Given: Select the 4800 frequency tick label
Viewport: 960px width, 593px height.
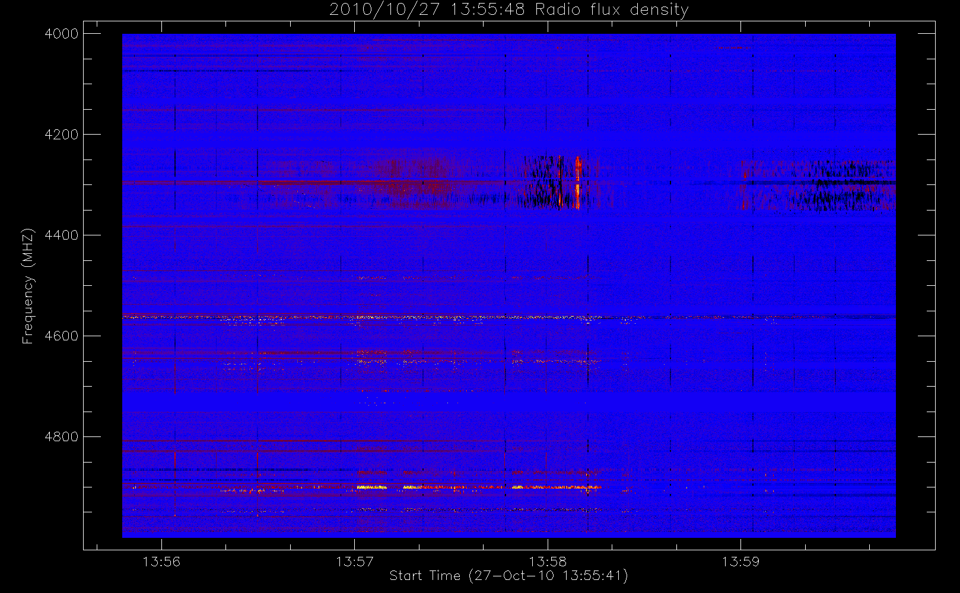Looking at the screenshot, I should tap(62, 437).
